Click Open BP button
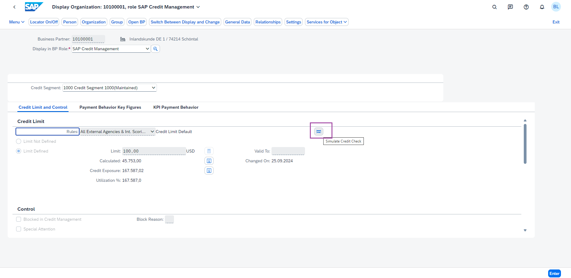 [137, 22]
